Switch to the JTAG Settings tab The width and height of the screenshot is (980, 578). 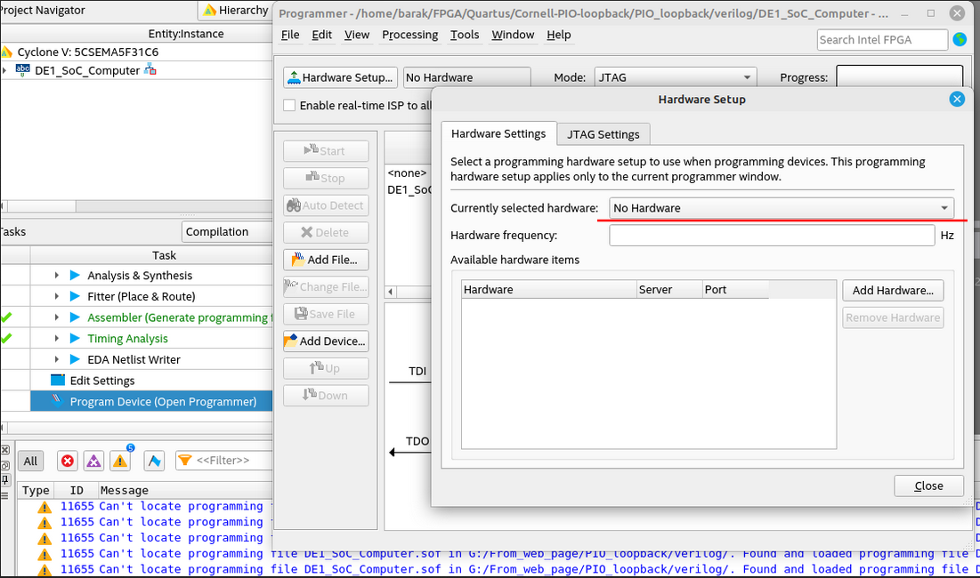(603, 134)
